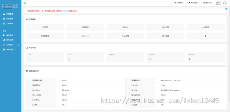Click the articles count card showing 11
The width and height of the screenshot is (230, 112).
point(45,57)
